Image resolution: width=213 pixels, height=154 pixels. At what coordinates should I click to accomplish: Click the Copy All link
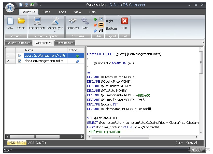[x=192, y=143]
